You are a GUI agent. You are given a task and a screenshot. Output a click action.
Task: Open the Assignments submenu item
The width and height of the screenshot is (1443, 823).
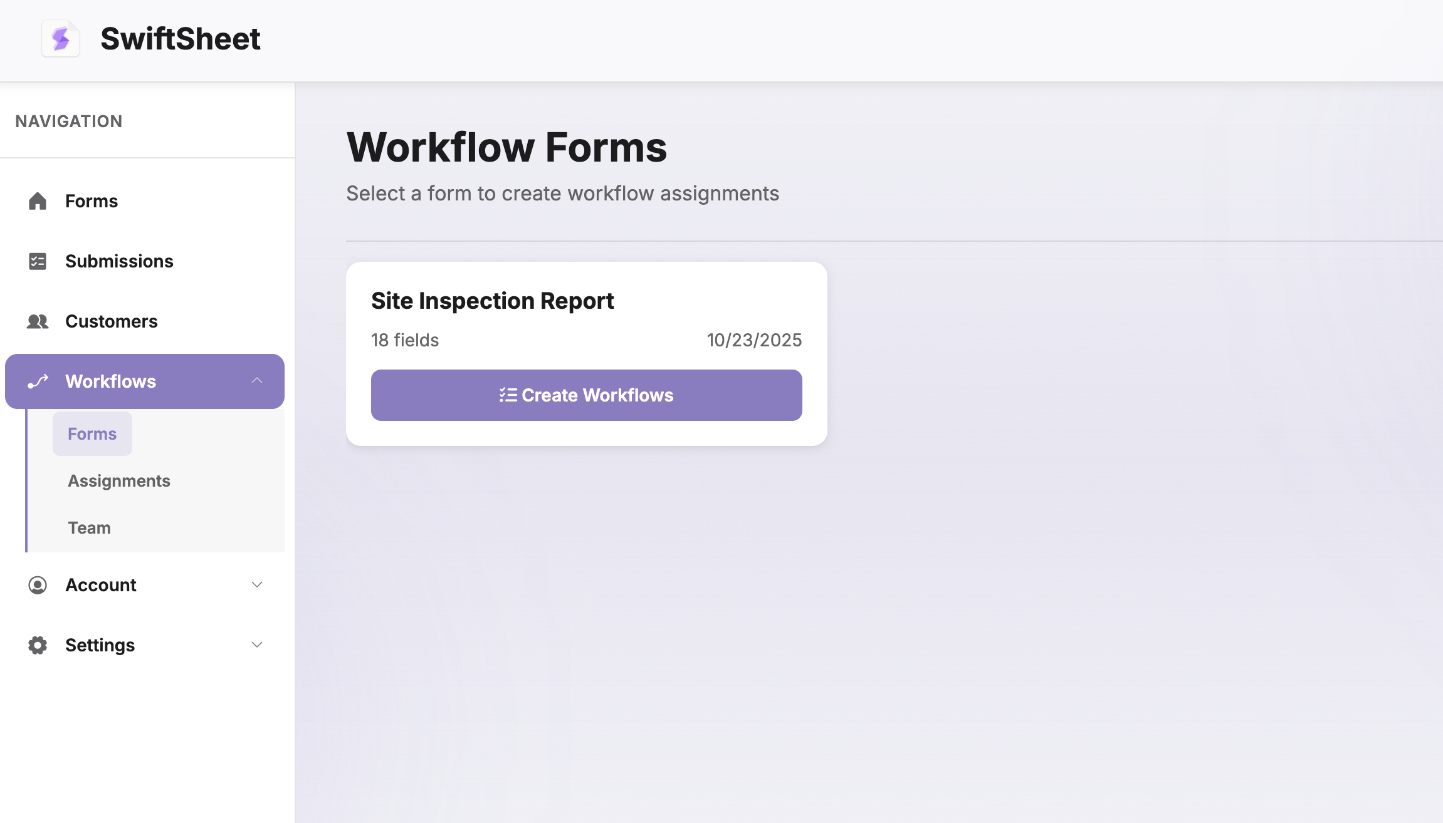(x=118, y=480)
